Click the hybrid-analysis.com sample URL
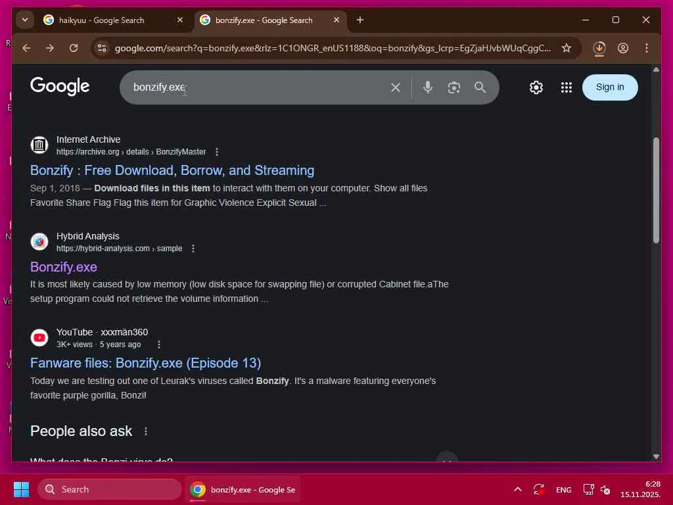Viewport: 673px width, 505px height. click(120, 249)
